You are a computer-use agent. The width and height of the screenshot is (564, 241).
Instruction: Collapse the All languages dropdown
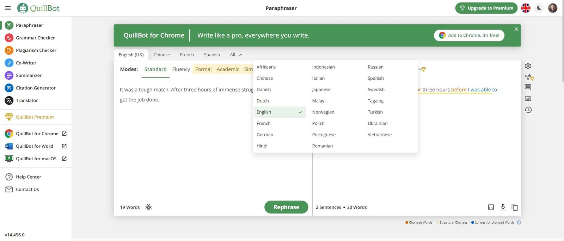coord(236,55)
